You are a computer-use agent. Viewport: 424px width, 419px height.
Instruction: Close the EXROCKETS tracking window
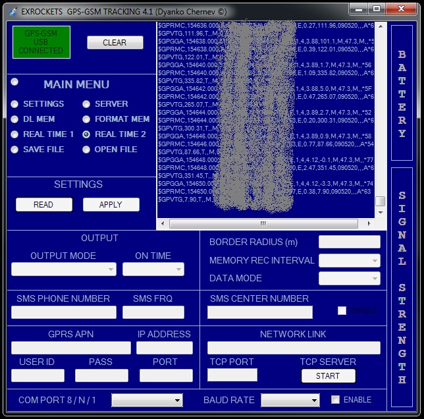click(401, 9)
